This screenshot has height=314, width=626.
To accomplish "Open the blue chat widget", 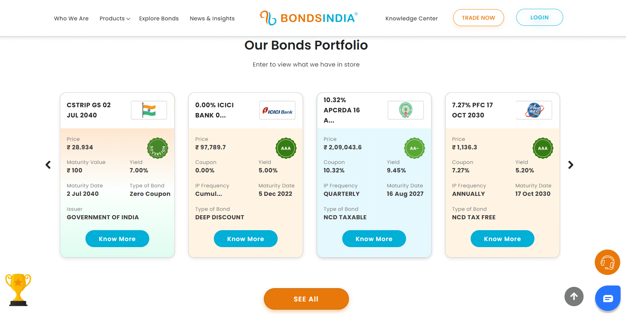I will 608,298.
